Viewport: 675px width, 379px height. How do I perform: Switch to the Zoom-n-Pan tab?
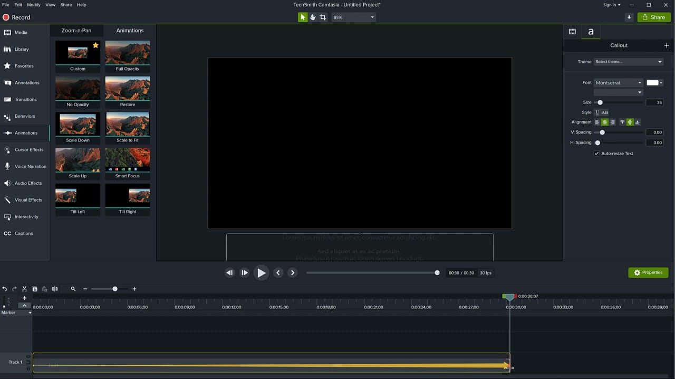pyautogui.click(x=76, y=30)
